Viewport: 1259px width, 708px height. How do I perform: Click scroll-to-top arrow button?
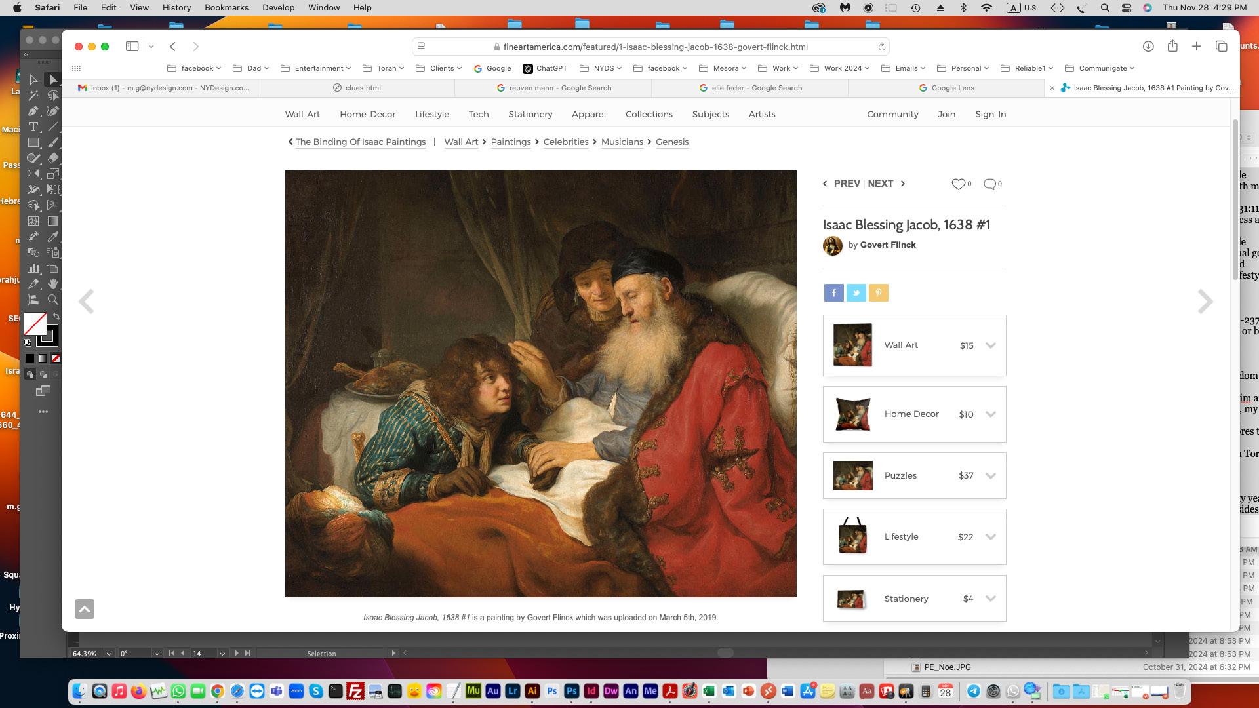click(x=85, y=609)
